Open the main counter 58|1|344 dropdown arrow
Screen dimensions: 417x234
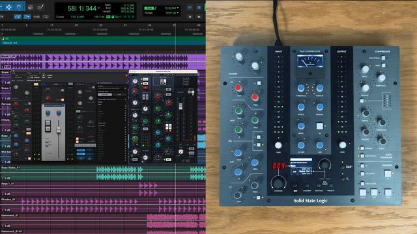tap(99, 8)
